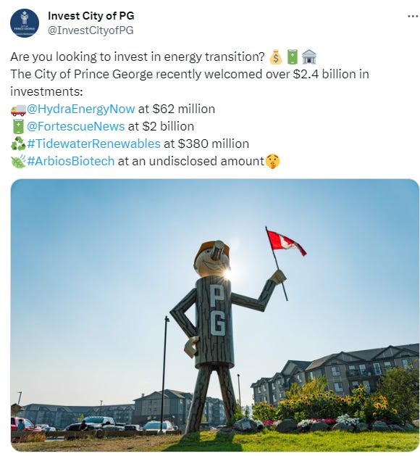Open the Invest City of PG profile name
420x456 pixels.
tap(91, 16)
